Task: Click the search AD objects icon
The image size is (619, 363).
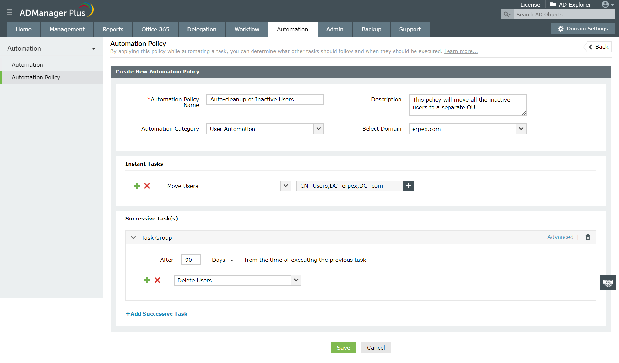Action: pyautogui.click(x=507, y=14)
